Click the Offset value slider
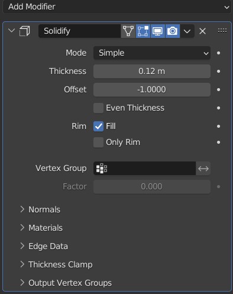 152,89
